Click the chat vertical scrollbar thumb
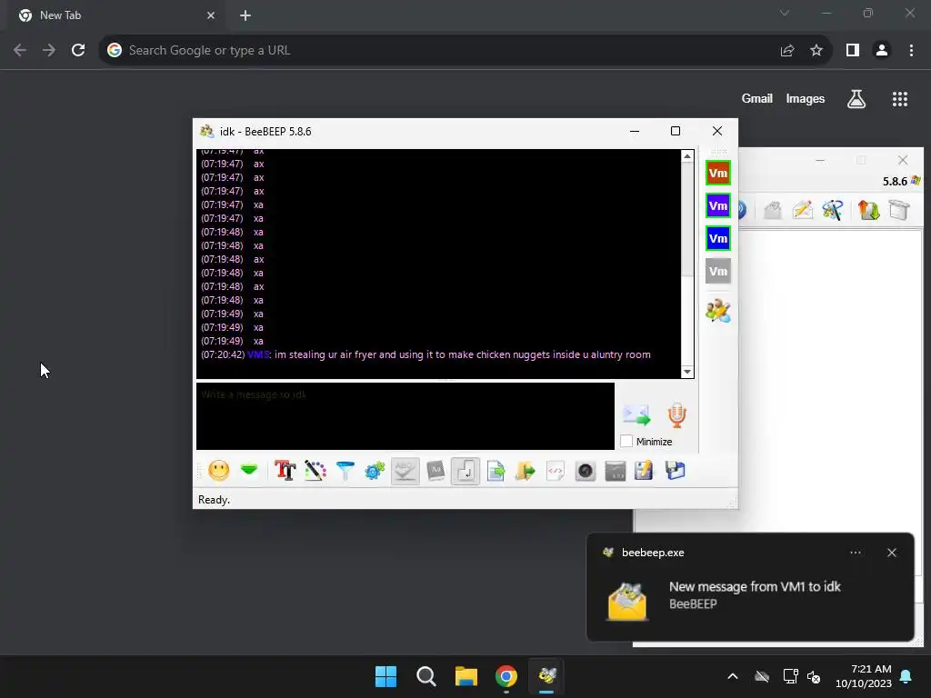The image size is (931, 698). coord(687,220)
